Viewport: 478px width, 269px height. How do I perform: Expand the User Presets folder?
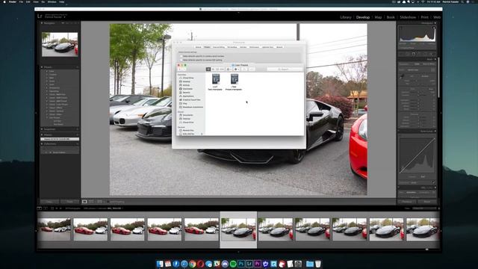click(x=48, y=117)
